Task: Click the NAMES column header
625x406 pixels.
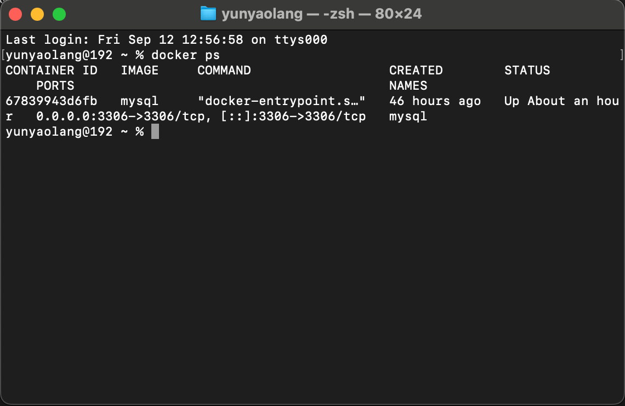Action: [408, 85]
